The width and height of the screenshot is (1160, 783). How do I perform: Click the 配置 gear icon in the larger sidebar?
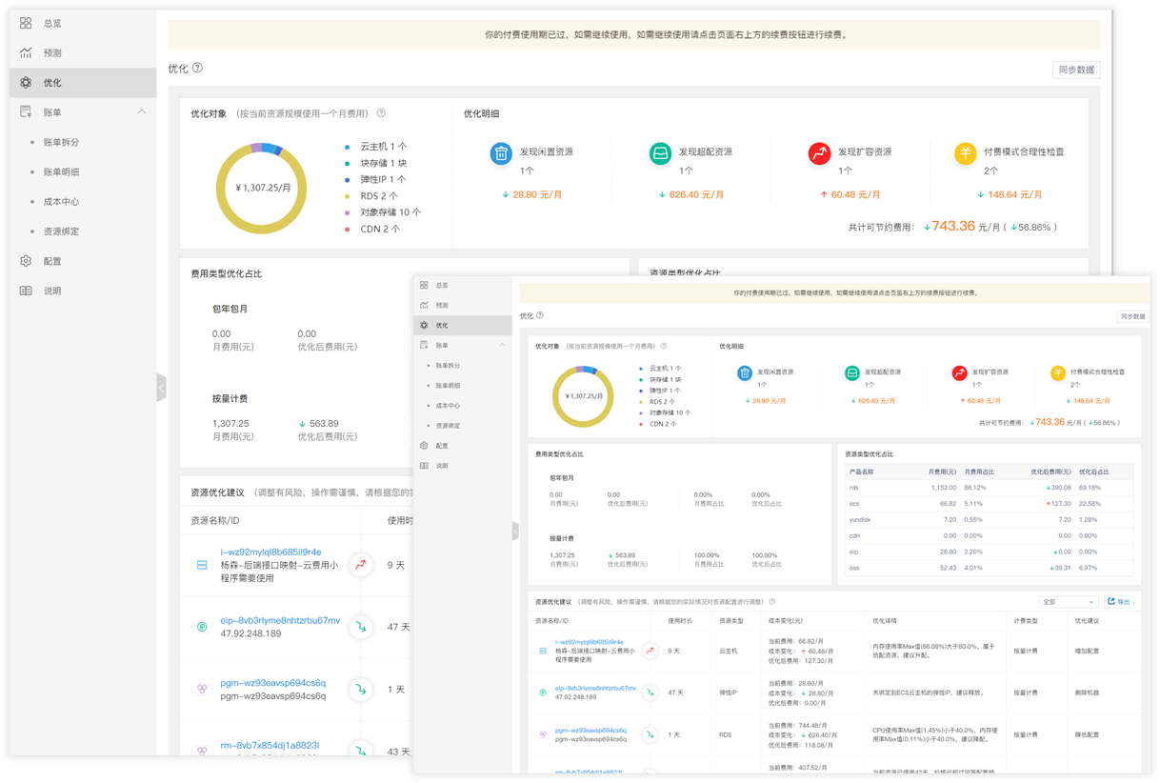pyautogui.click(x=26, y=261)
